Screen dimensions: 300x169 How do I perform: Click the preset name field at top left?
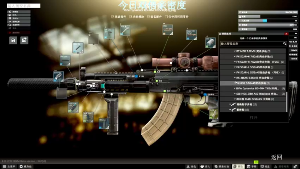coord(24,6)
